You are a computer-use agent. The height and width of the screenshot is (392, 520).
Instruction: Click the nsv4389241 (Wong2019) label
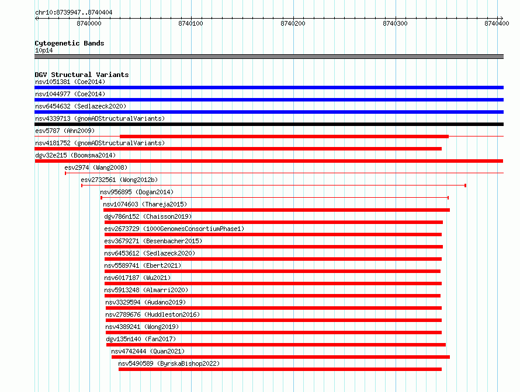(142, 327)
